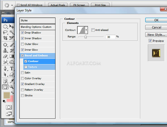
Task: Select the Lasso tool
Action: point(5,32)
